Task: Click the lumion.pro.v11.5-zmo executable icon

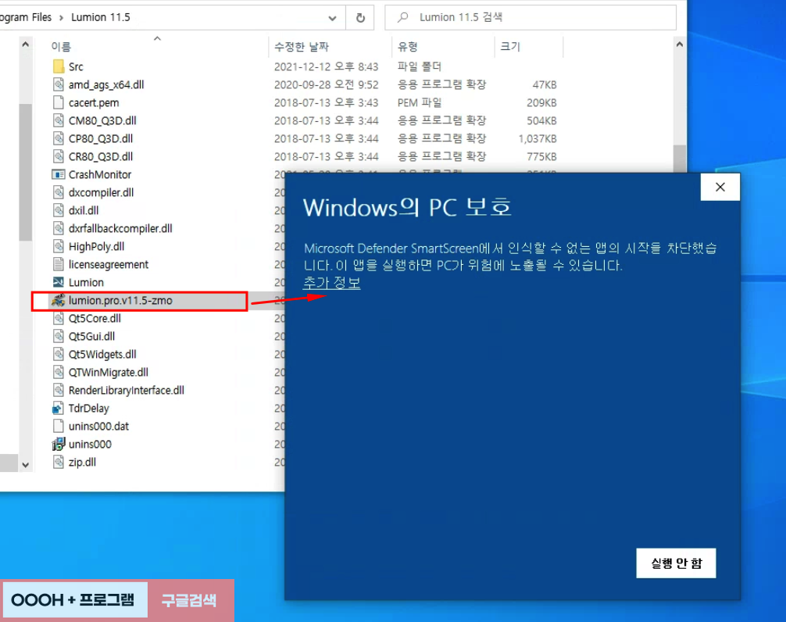Action: (x=58, y=300)
